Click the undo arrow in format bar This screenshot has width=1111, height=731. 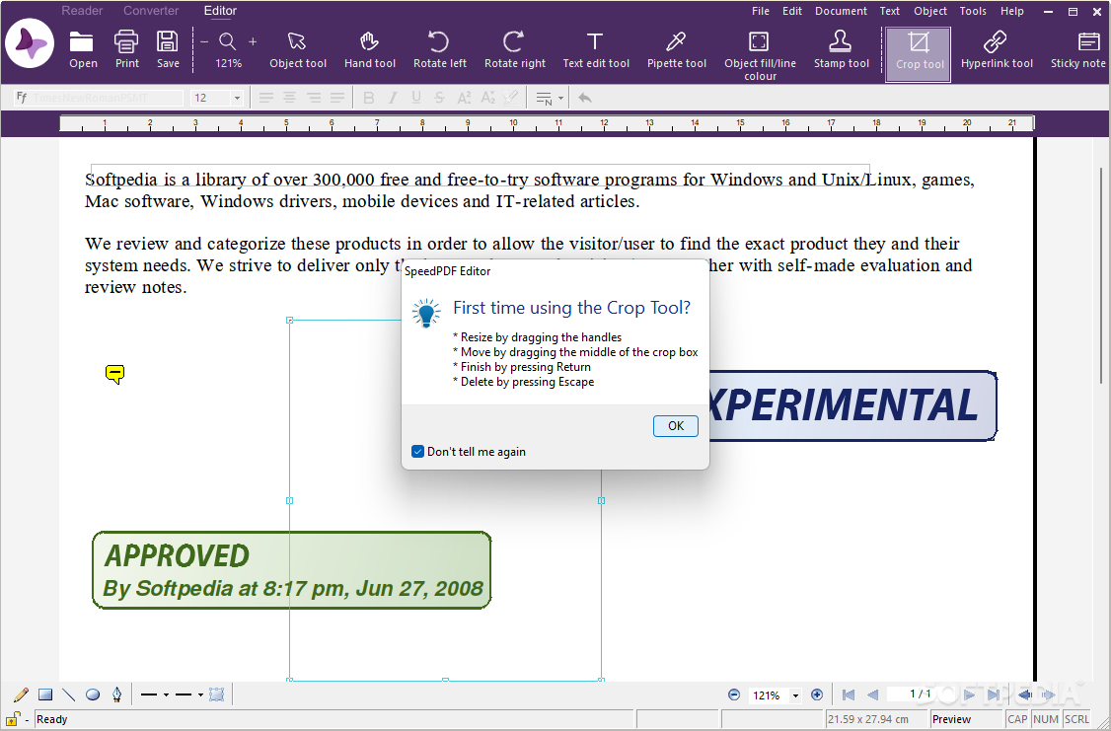584,98
